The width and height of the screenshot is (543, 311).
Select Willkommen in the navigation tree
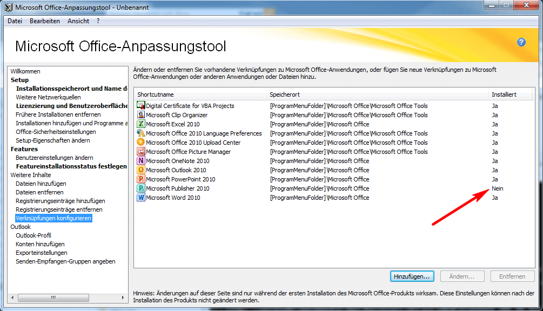pyautogui.click(x=25, y=71)
